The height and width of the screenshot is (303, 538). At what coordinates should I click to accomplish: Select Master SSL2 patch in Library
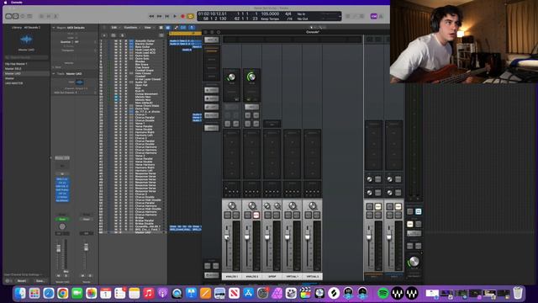coord(13,69)
